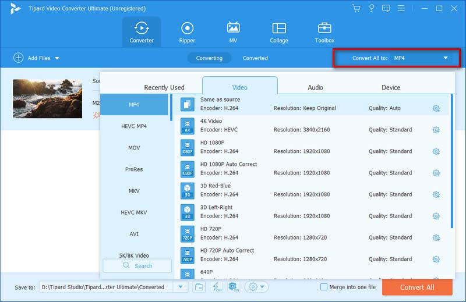The width and height of the screenshot is (466, 302).
Task: Choose the 640P preset row
Action: [x=311, y=273]
